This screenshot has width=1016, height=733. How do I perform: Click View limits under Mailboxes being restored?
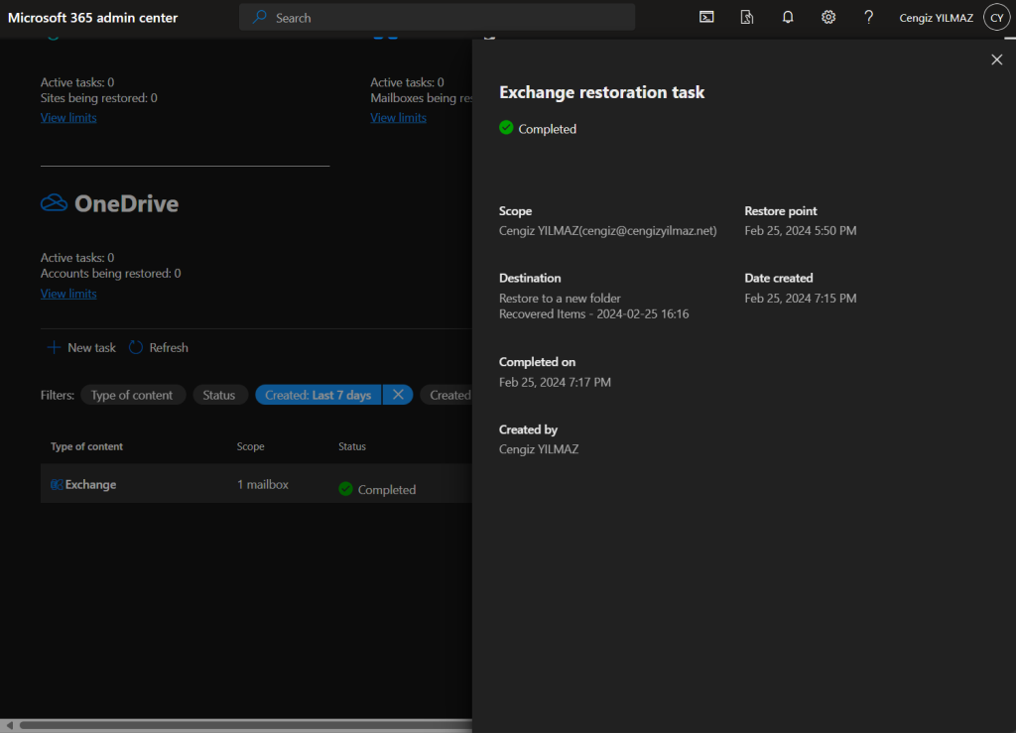(x=398, y=118)
